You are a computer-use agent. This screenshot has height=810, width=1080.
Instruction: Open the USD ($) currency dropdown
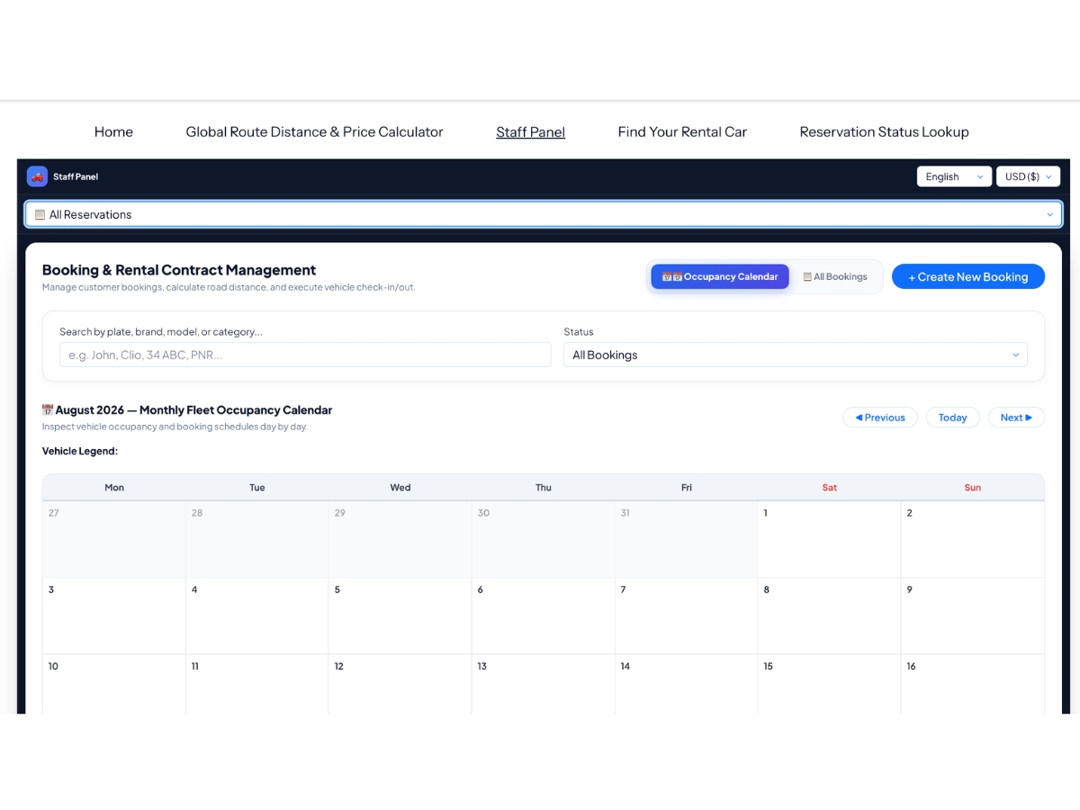pyautogui.click(x=1028, y=176)
